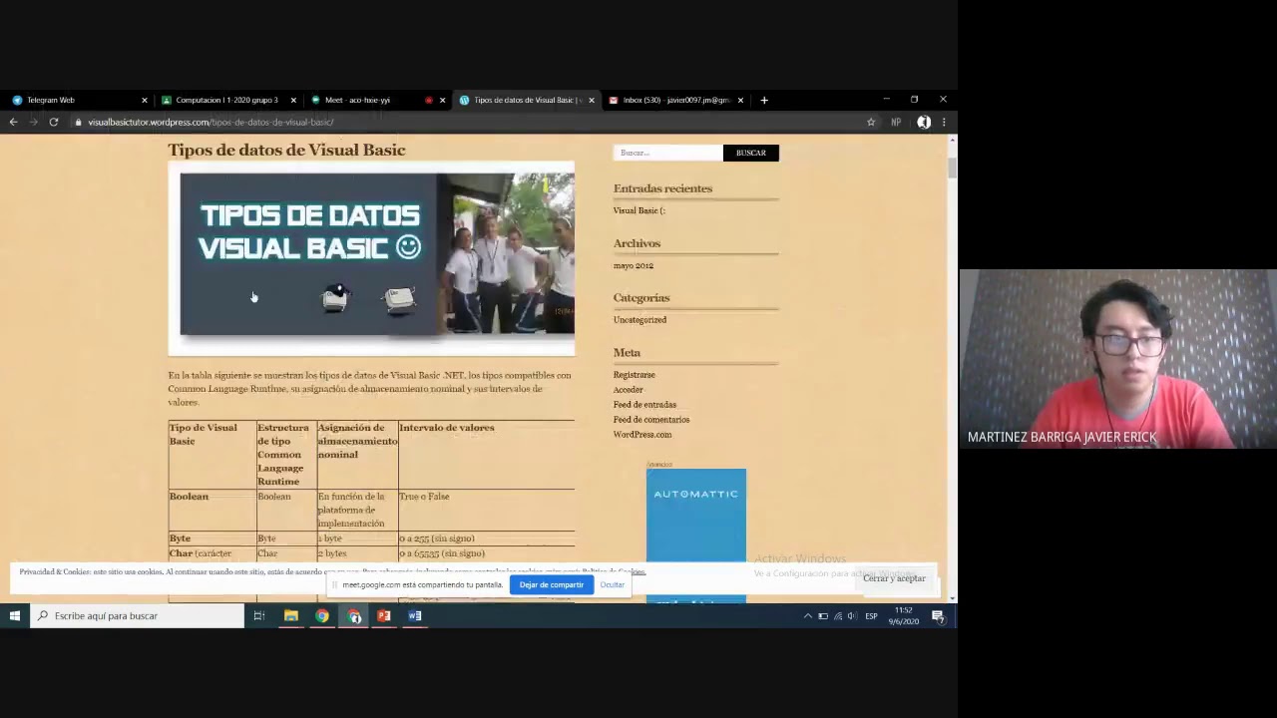
Task: Open File Explorer from the taskbar
Action: 291,615
